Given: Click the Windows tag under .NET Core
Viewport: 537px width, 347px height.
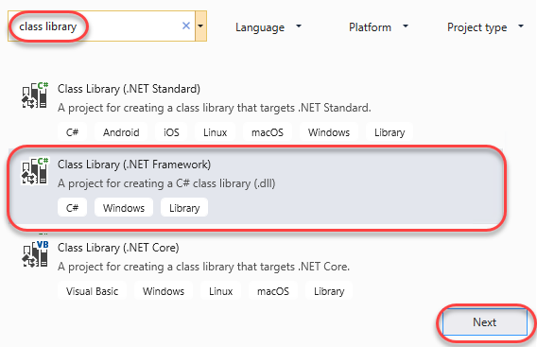Looking at the screenshot, I should pyautogui.click(x=164, y=291).
